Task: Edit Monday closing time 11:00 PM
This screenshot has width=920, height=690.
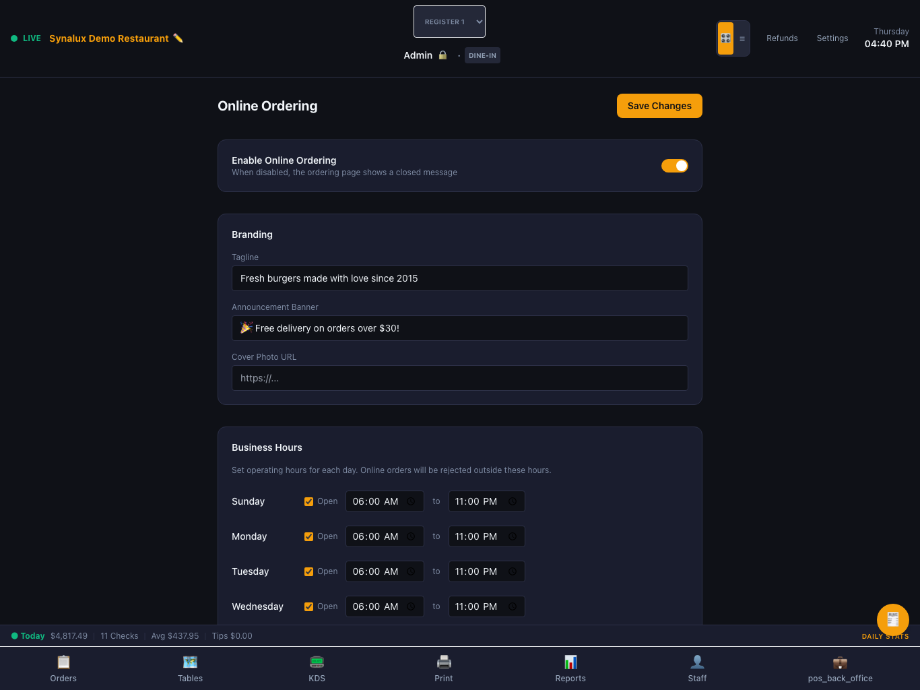Action: click(487, 536)
